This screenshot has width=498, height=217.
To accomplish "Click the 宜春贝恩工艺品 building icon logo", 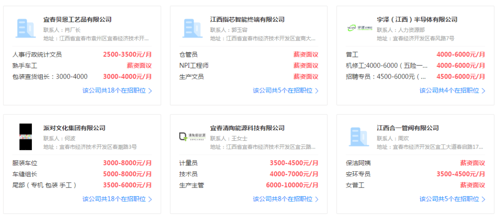I will [25, 29].
